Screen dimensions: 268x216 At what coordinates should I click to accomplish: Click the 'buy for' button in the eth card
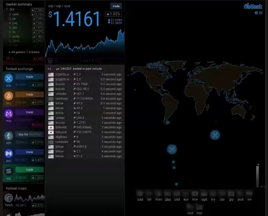[x=30, y=134]
